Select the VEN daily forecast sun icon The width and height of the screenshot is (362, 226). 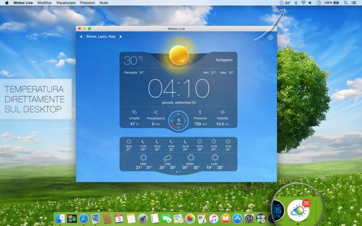tap(143, 158)
